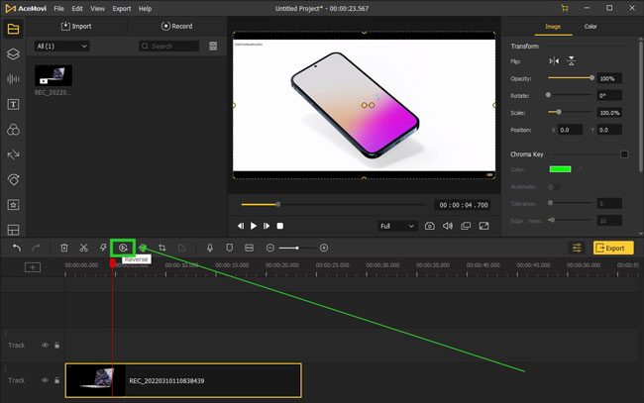This screenshot has height=403, width=644.
Task: Flip the image horizontally
Action: (554, 61)
